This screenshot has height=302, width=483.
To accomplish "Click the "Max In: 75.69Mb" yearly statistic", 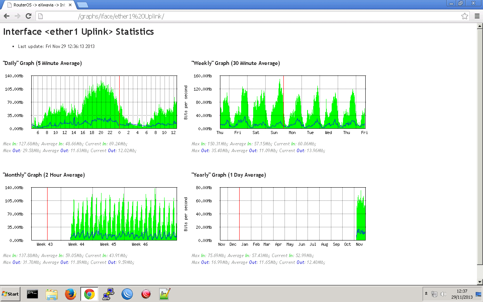I will (x=208, y=256).
